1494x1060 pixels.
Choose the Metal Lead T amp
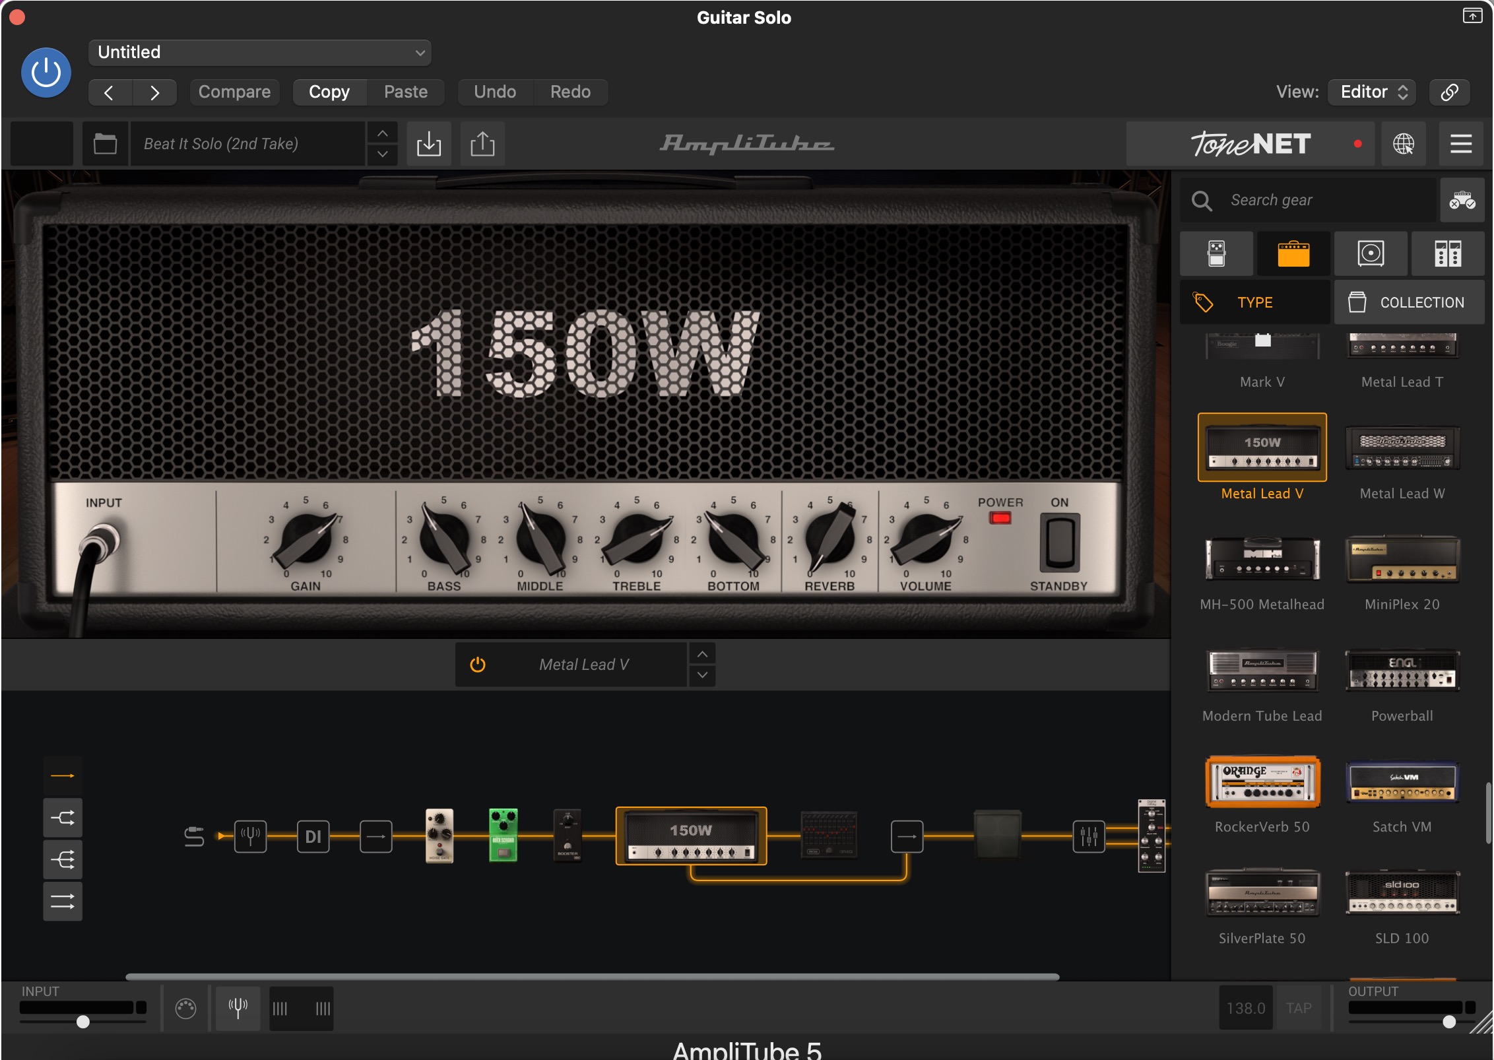1402,362
